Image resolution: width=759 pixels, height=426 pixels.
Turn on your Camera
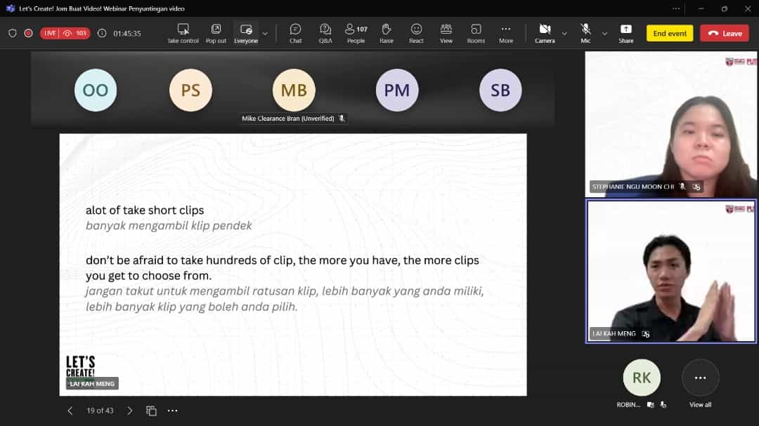[545, 32]
